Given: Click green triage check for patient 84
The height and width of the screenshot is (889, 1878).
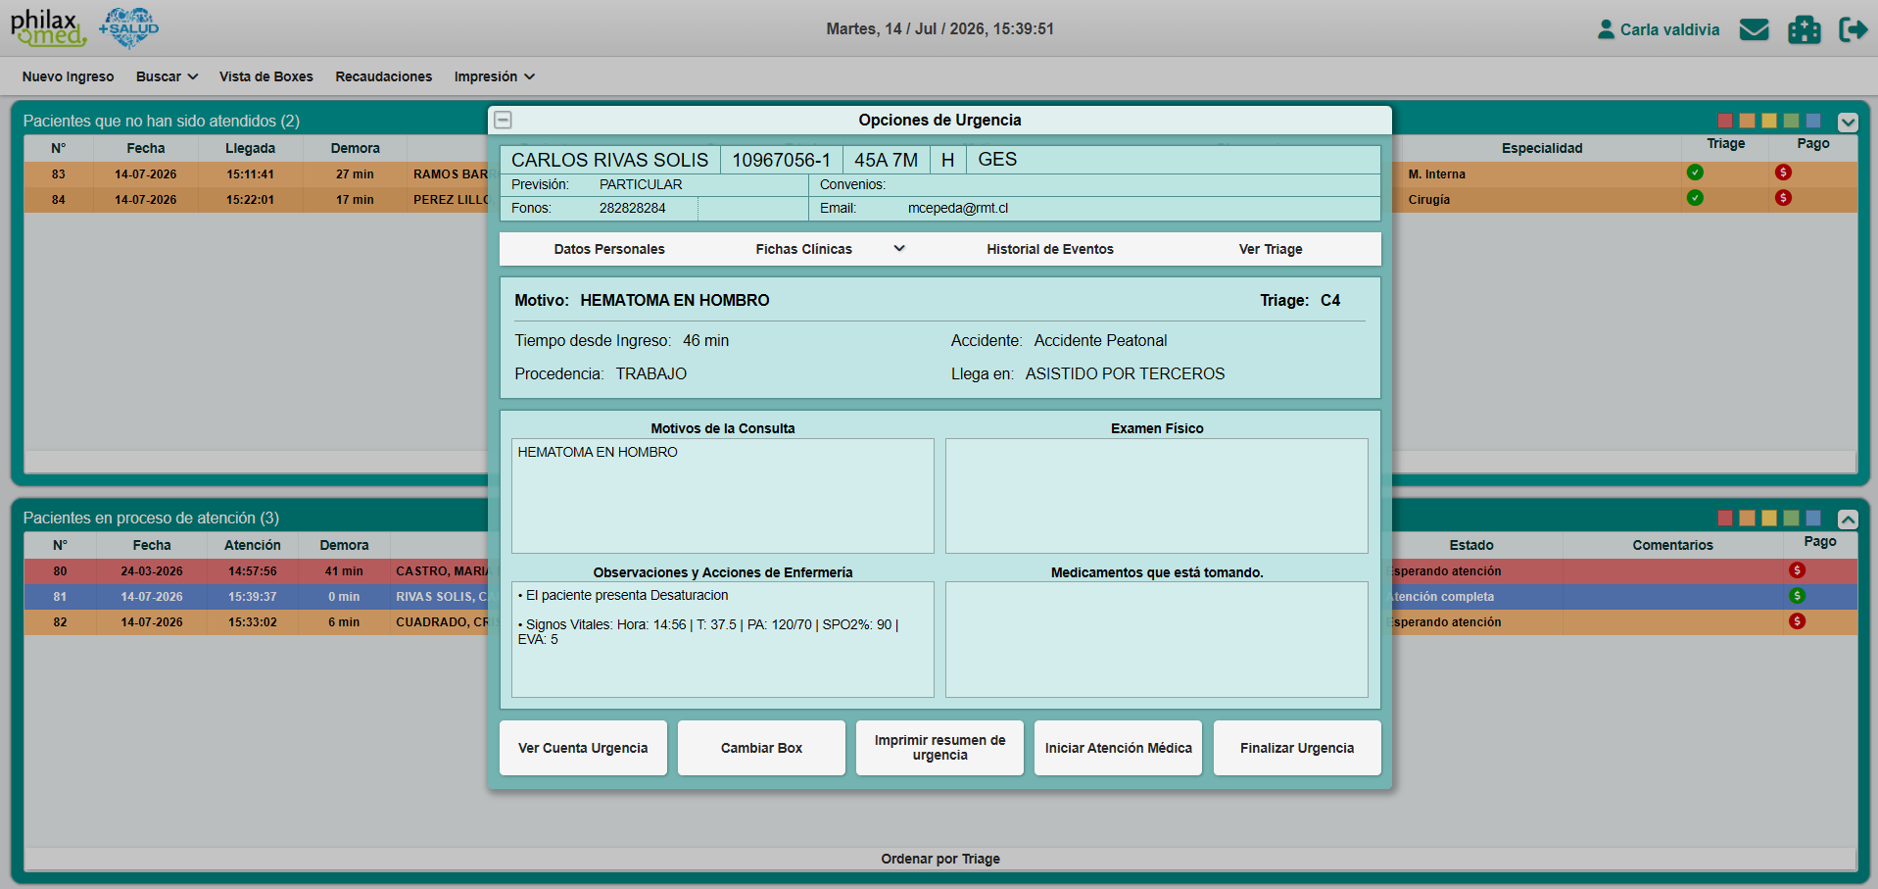Looking at the screenshot, I should (x=1695, y=198).
